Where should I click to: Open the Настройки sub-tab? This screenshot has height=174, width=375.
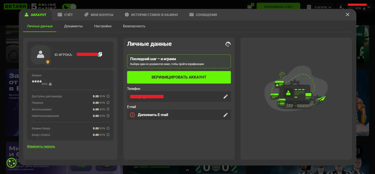(103, 26)
